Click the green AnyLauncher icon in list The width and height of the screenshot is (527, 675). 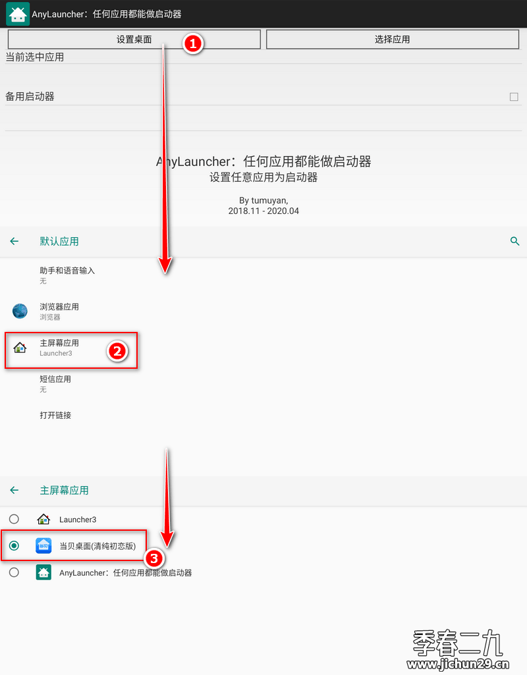coord(43,572)
